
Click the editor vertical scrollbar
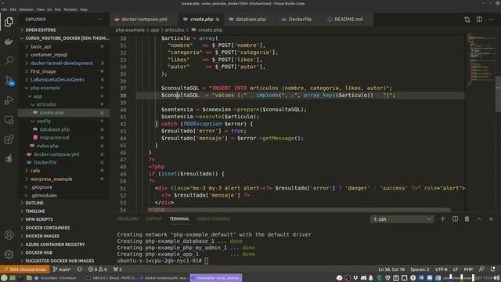pos(498,94)
